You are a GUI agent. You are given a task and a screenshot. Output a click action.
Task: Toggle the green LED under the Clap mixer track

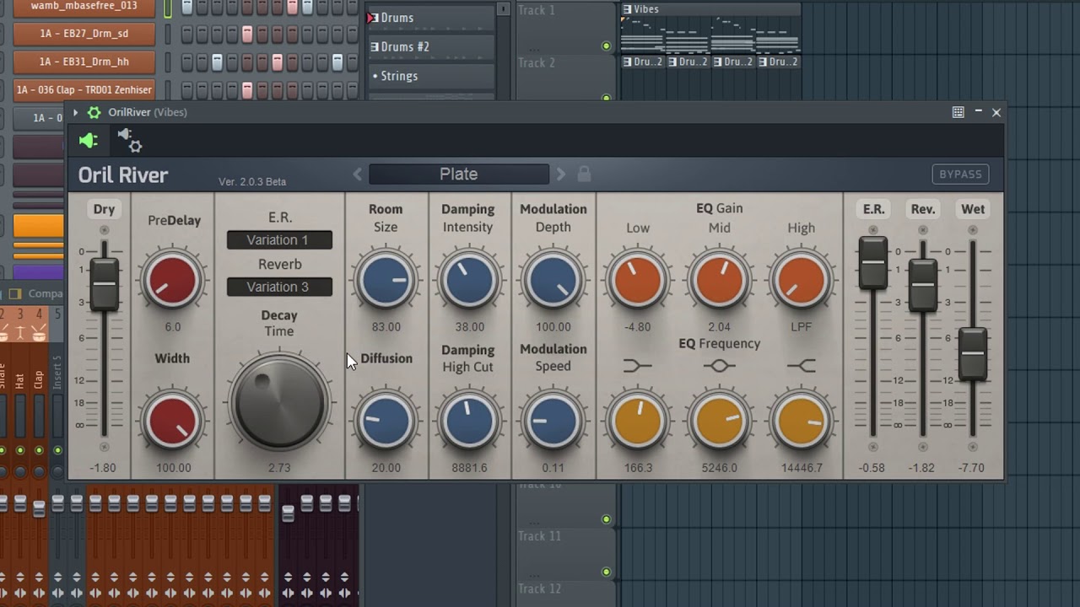[39, 451]
